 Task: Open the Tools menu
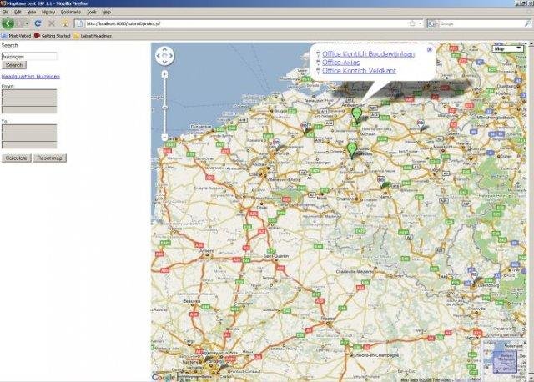(92, 12)
